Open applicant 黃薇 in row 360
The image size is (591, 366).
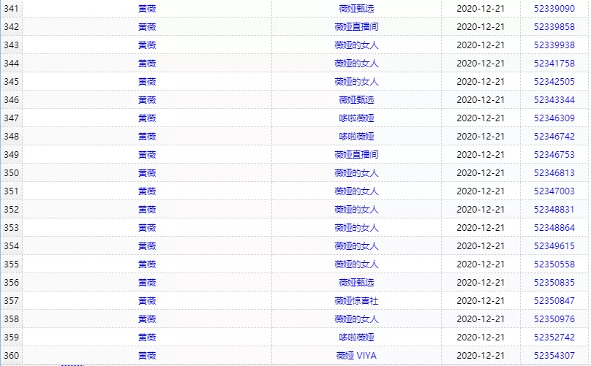tap(147, 356)
